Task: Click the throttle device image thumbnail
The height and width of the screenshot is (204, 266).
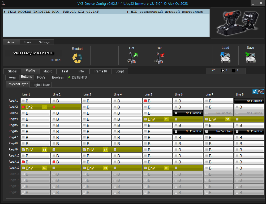Action: tap(238, 23)
